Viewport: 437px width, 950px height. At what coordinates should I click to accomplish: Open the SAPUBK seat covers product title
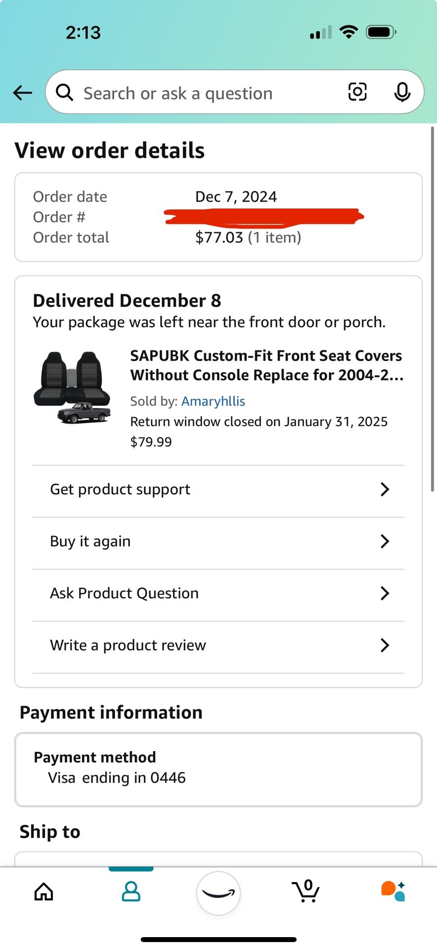click(x=267, y=365)
